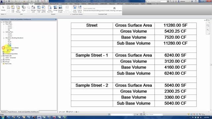Screen dimensions: 212x119
Task: Click the Import panel dialog launcher arrow
Action: coord(71,14)
